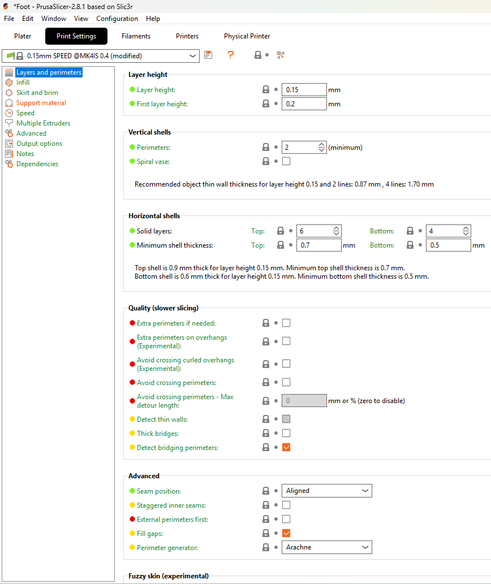
Task: Click the Extra perimeters if needed label
Action: (x=176, y=323)
